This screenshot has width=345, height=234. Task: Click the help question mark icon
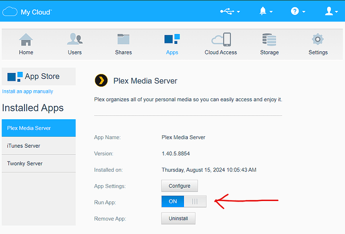coord(294,11)
